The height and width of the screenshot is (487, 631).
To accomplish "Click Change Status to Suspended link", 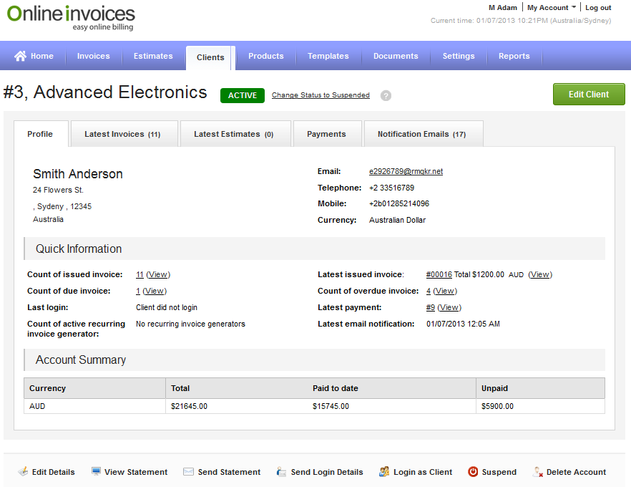I will click(321, 95).
